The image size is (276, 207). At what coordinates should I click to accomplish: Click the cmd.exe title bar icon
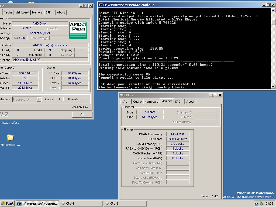click(101, 5)
